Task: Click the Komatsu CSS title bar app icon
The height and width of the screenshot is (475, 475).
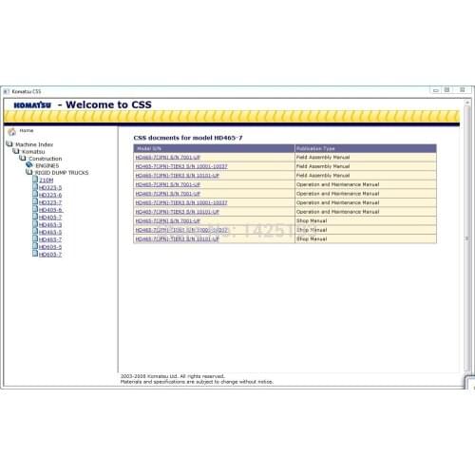Action: coord(7,91)
